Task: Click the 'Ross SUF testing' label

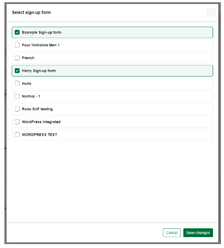Action: tap(37, 109)
